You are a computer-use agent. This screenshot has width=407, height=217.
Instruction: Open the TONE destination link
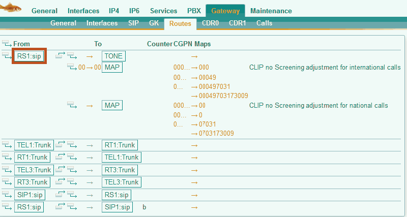(x=113, y=56)
